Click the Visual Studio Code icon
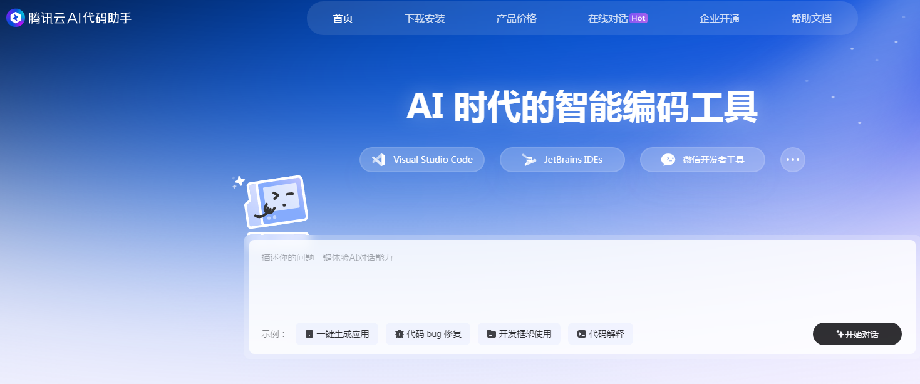This screenshot has height=384, width=920. coord(378,160)
